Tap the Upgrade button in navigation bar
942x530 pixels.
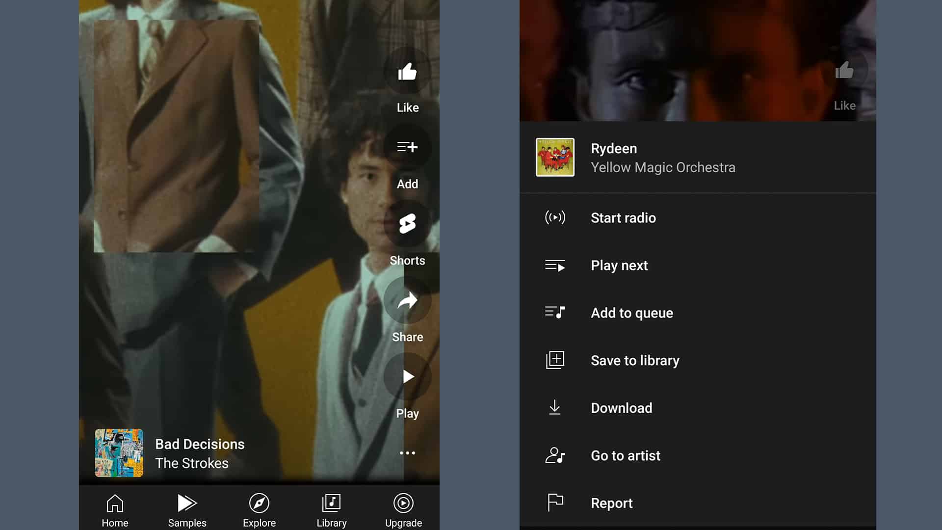(x=402, y=510)
